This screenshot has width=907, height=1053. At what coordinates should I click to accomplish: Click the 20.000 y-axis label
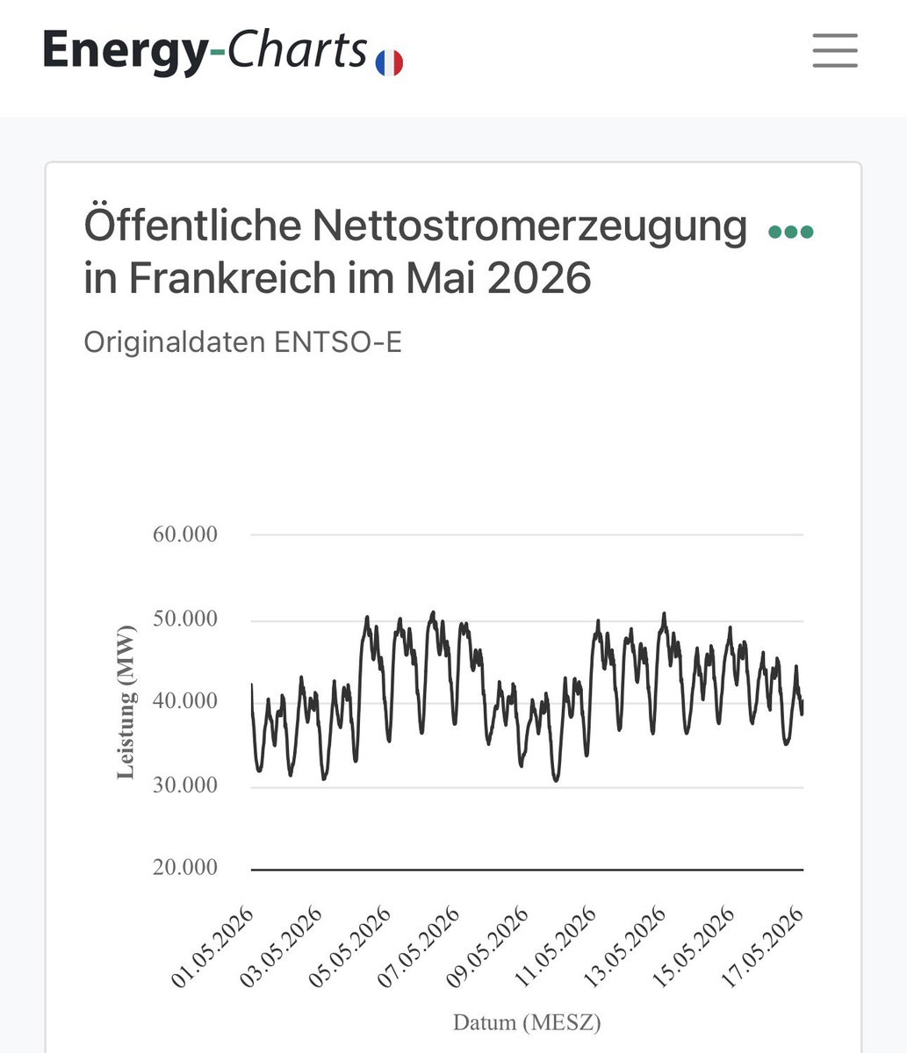click(185, 867)
